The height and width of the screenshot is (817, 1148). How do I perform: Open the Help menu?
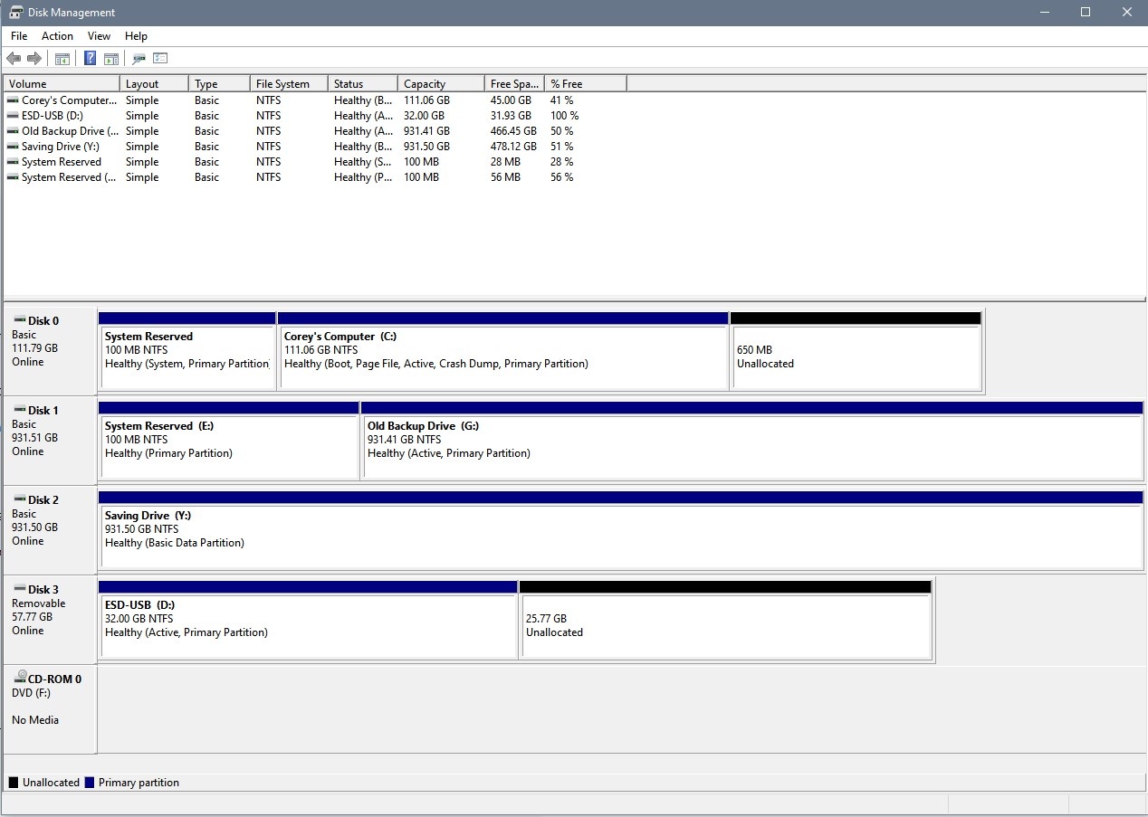tap(136, 36)
